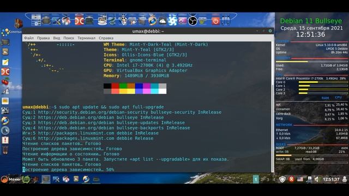Click the red power button dock icon
349x196 pixels.
pyautogui.click(x=215, y=21)
